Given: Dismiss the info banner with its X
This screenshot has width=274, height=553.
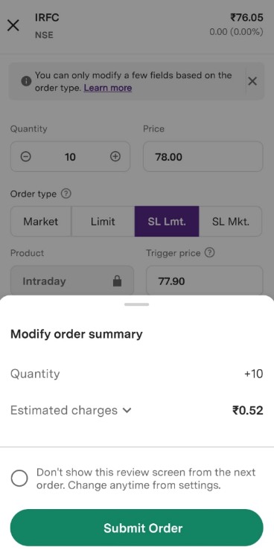Looking at the screenshot, I should tap(252, 81).
